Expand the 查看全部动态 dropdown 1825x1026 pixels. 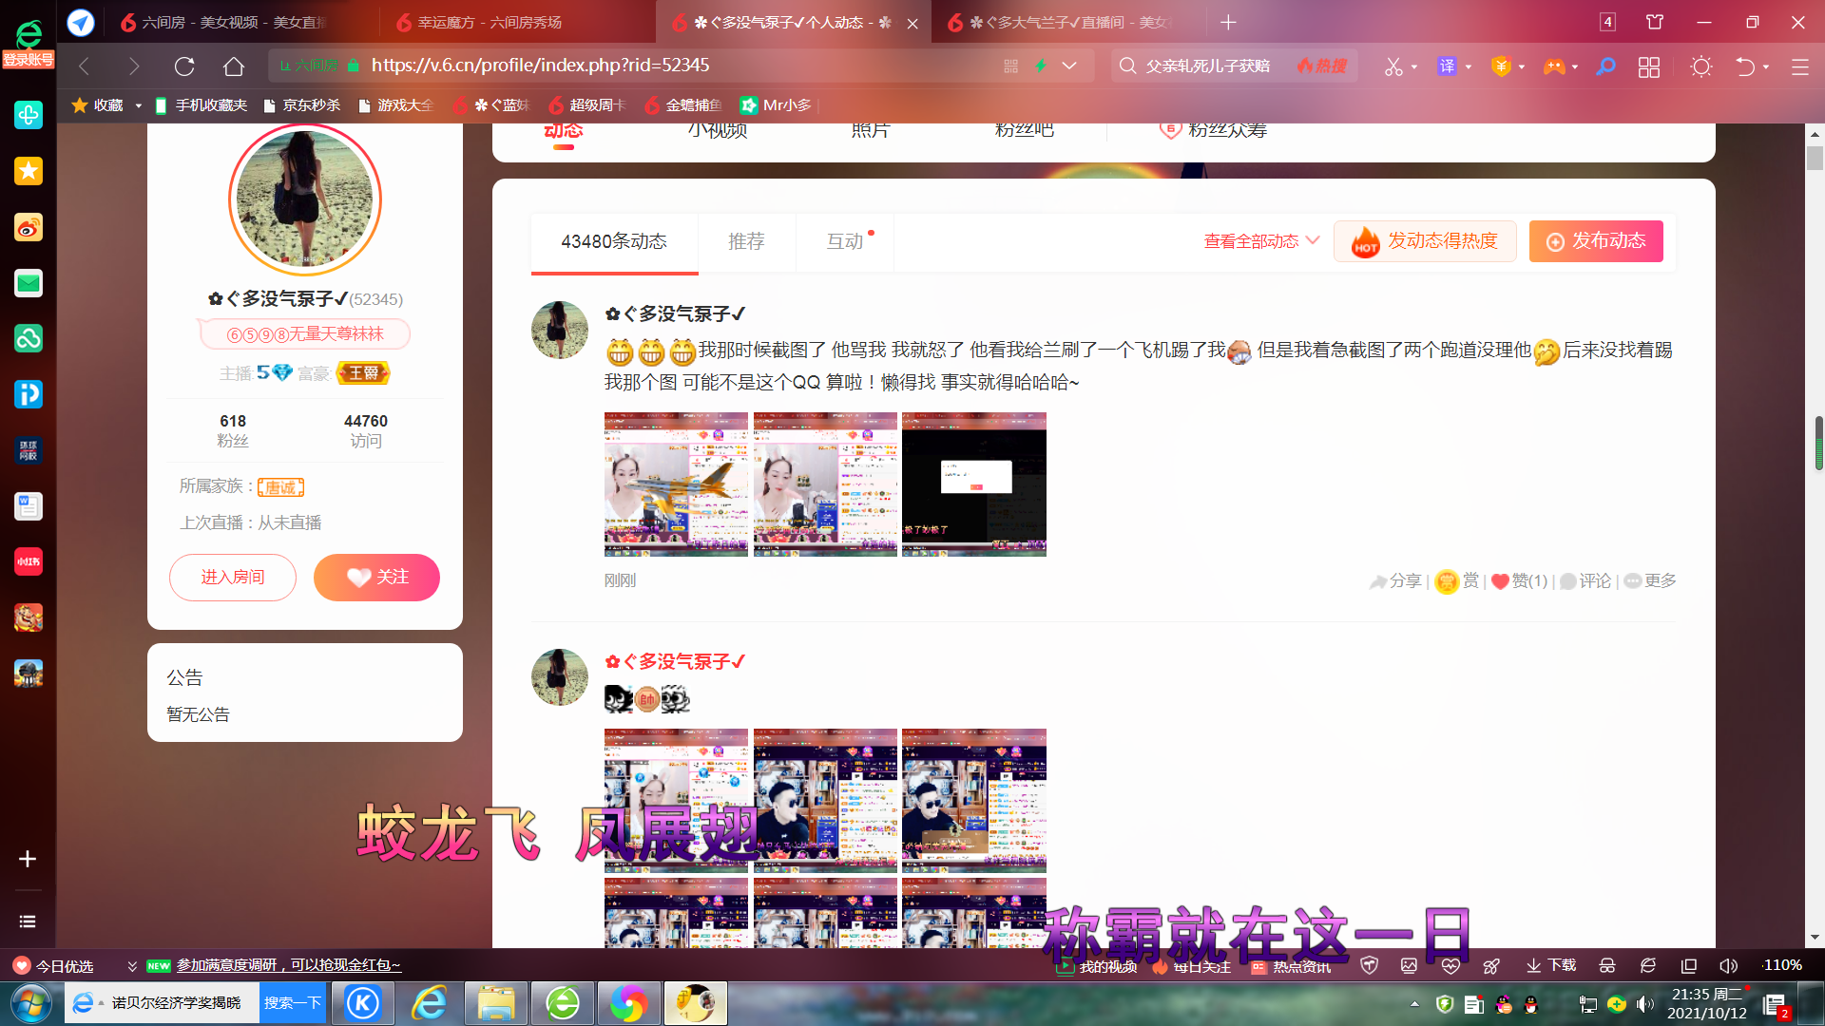pyautogui.click(x=1261, y=241)
